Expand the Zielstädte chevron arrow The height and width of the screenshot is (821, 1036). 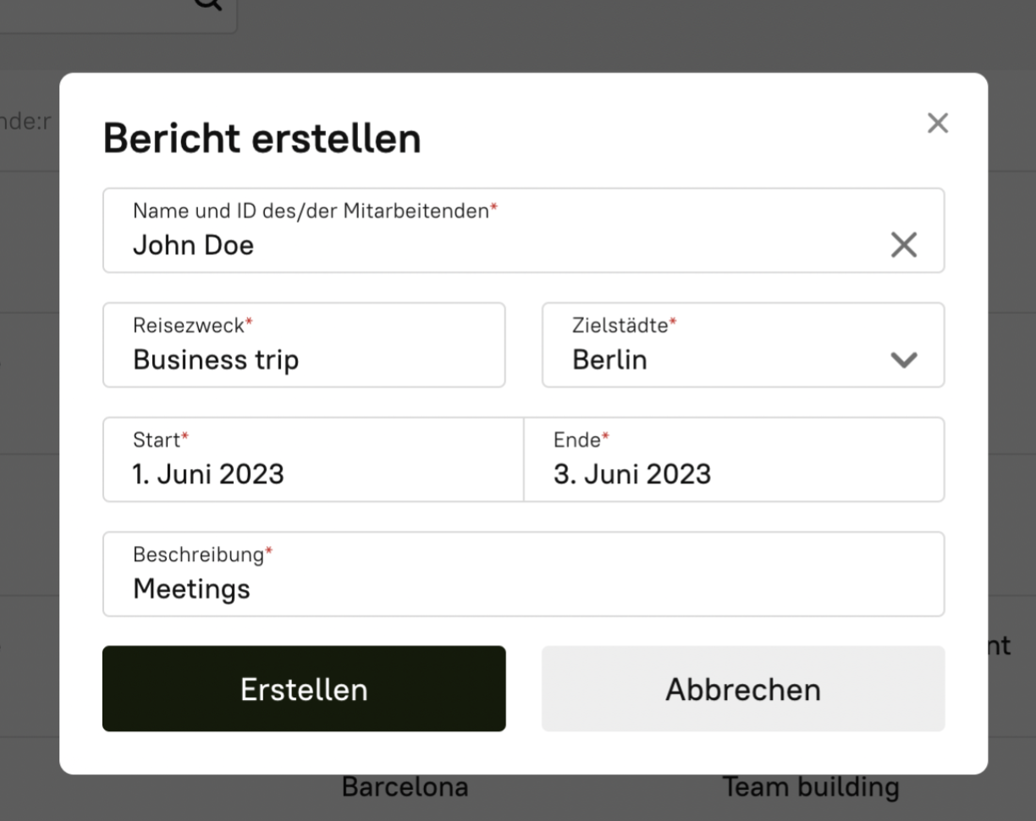click(903, 360)
